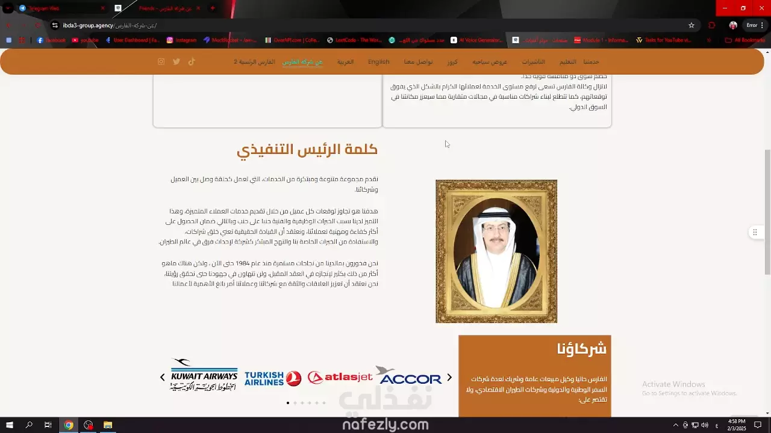Close the Telegram Web tab
The height and width of the screenshot is (433, 771).
[102, 8]
